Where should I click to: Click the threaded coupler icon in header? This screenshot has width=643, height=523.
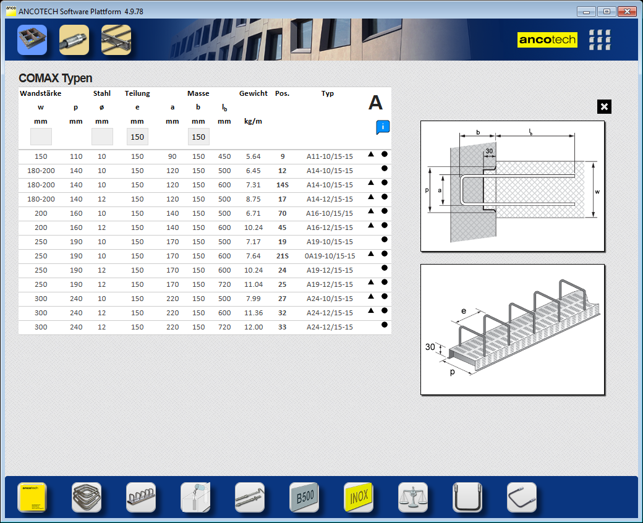pyautogui.click(x=74, y=40)
